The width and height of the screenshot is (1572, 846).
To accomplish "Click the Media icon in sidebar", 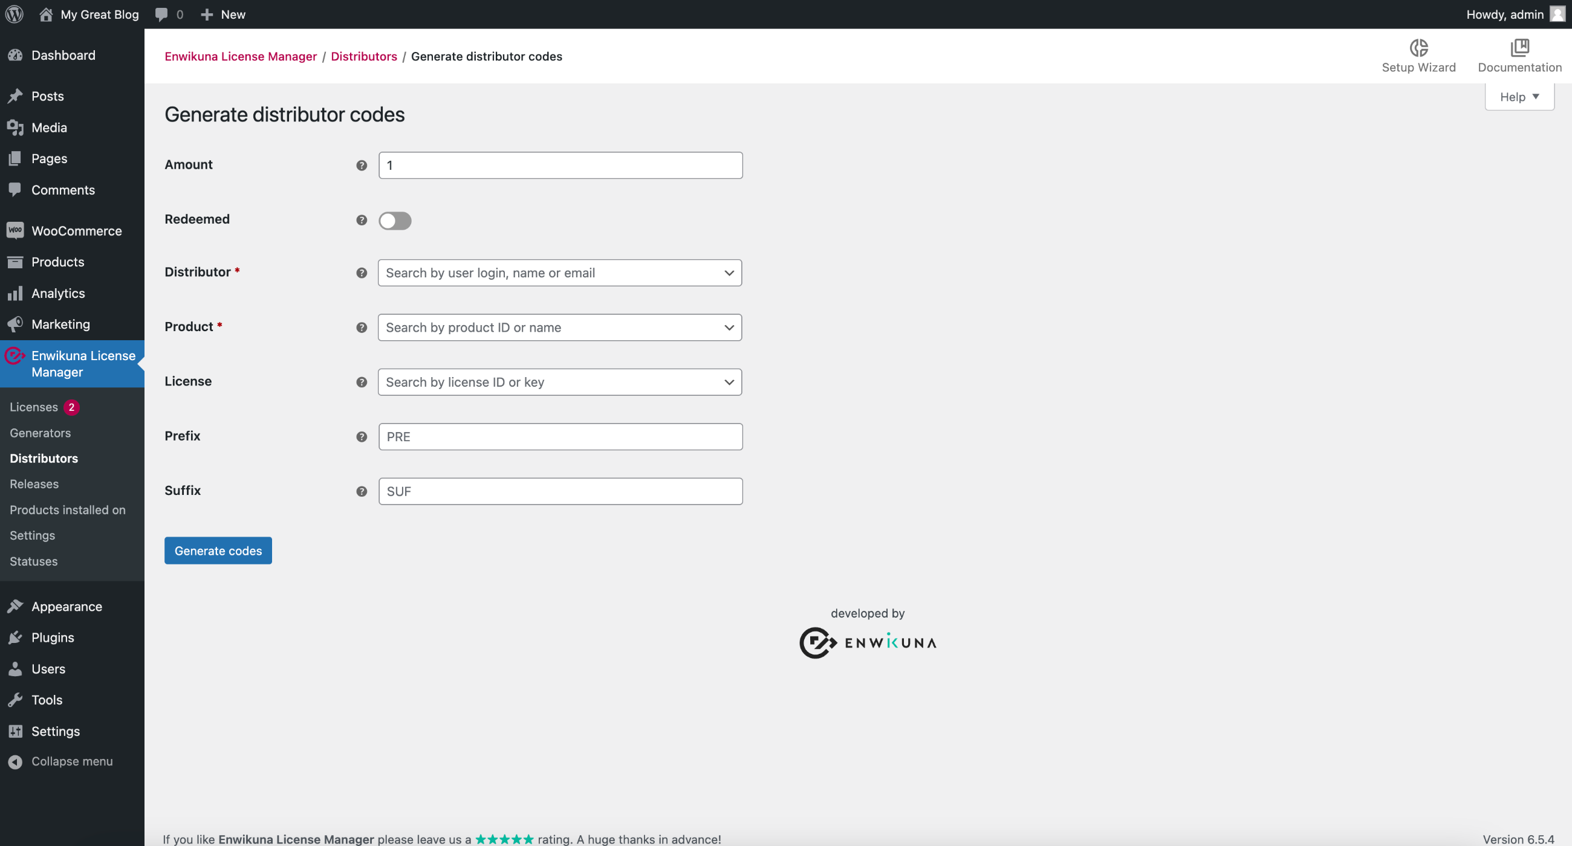I will click(15, 128).
